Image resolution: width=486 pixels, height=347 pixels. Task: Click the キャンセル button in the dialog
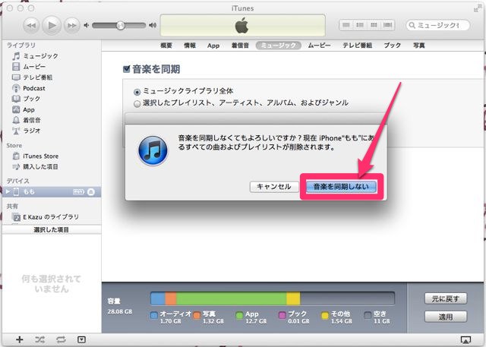[x=274, y=187]
